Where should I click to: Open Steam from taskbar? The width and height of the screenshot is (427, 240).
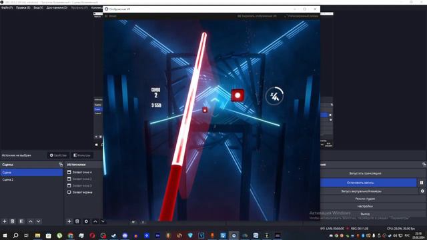[114, 235]
